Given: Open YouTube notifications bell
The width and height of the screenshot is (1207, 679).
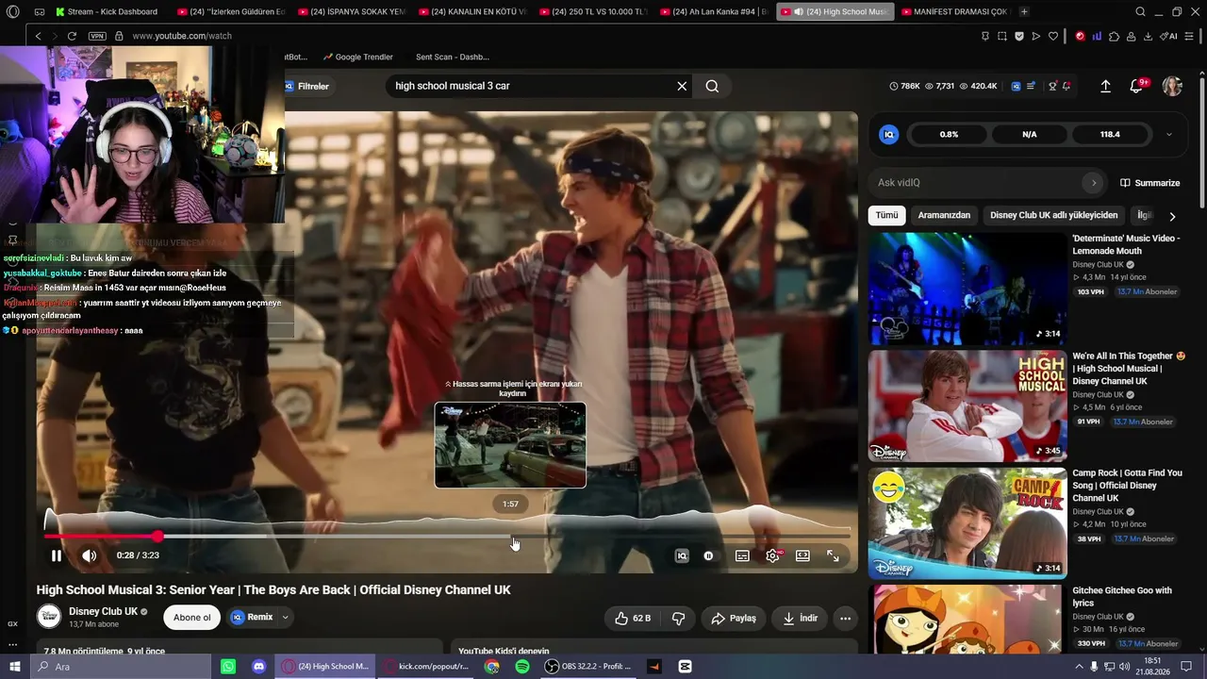Looking at the screenshot, I should (x=1136, y=86).
